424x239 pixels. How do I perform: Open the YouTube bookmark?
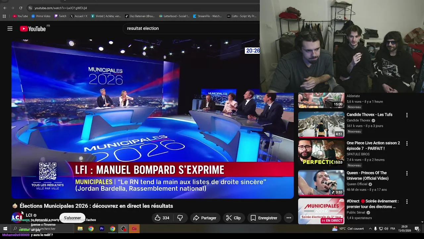pos(20,16)
